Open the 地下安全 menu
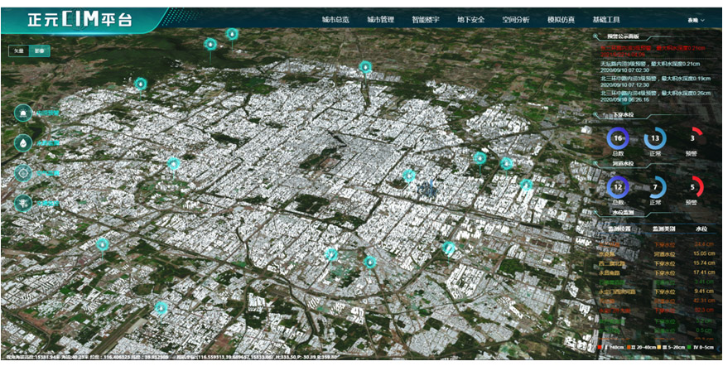Image resolution: width=723 pixels, height=371 pixels. (x=470, y=19)
